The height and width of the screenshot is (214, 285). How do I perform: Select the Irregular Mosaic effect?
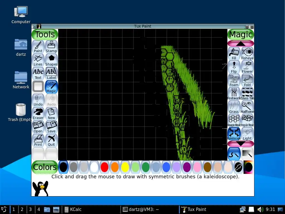click(x=247, y=121)
